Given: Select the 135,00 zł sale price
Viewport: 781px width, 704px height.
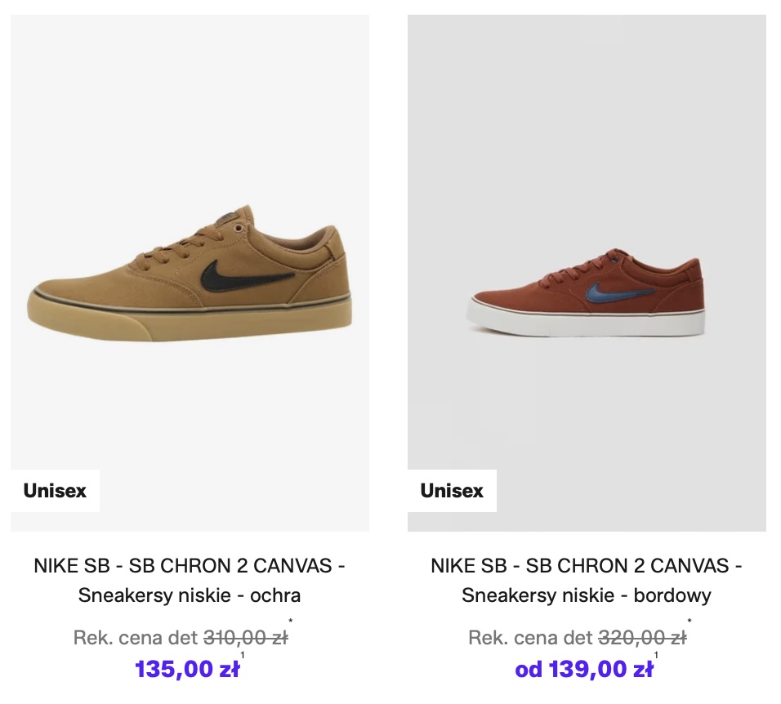Looking at the screenshot, I should click(187, 670).
